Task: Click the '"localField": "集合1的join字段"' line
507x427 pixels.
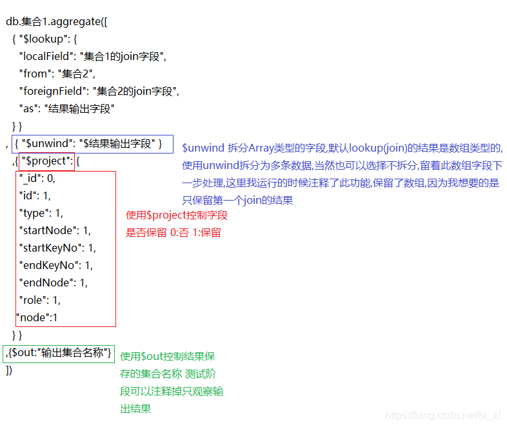Action: click(93, 57)
